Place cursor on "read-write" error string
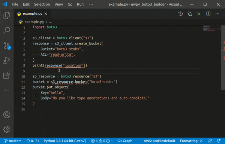Image resolution: width=225 pixels, height=144 pixels. click(x=61, y=55)
